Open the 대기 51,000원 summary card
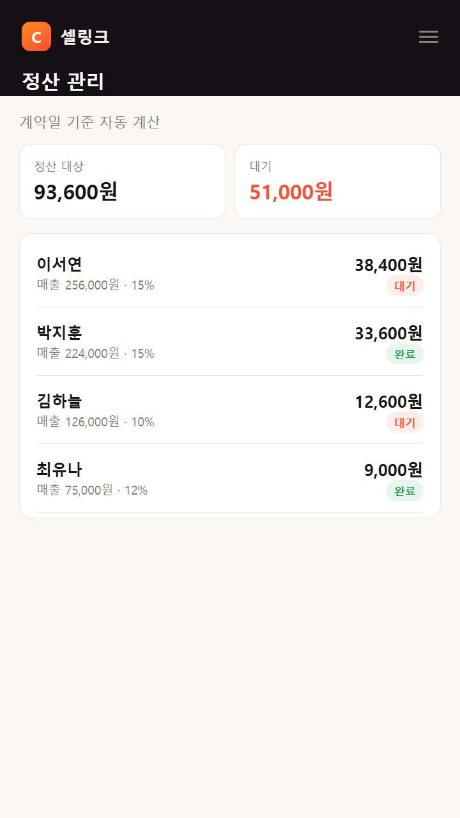 coord(337,181)
